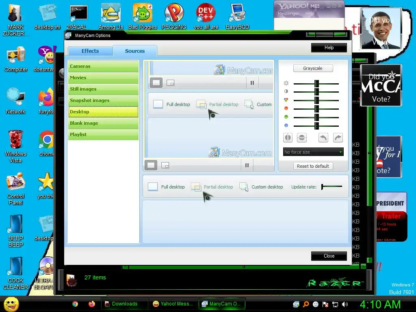Open the No force size dropdown
416x312 pixels.
click(313, 152)
